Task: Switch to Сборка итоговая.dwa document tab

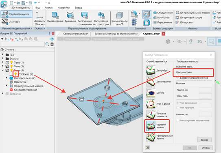Action: coord(75,34)
